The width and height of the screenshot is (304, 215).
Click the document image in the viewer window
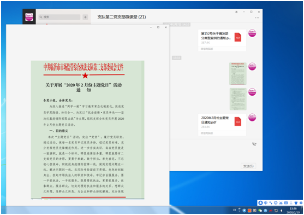point(88,130)
